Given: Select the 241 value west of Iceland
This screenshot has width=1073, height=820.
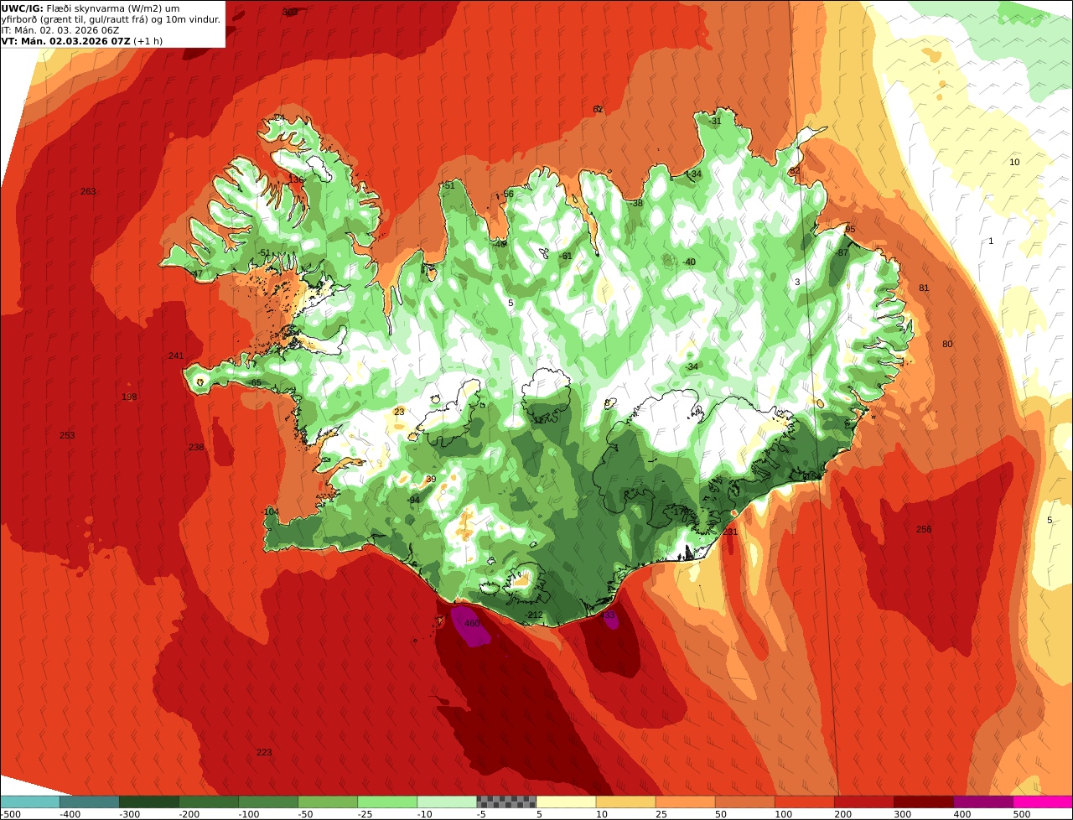Looking at the screenshot, I should (x=176, y=356).
